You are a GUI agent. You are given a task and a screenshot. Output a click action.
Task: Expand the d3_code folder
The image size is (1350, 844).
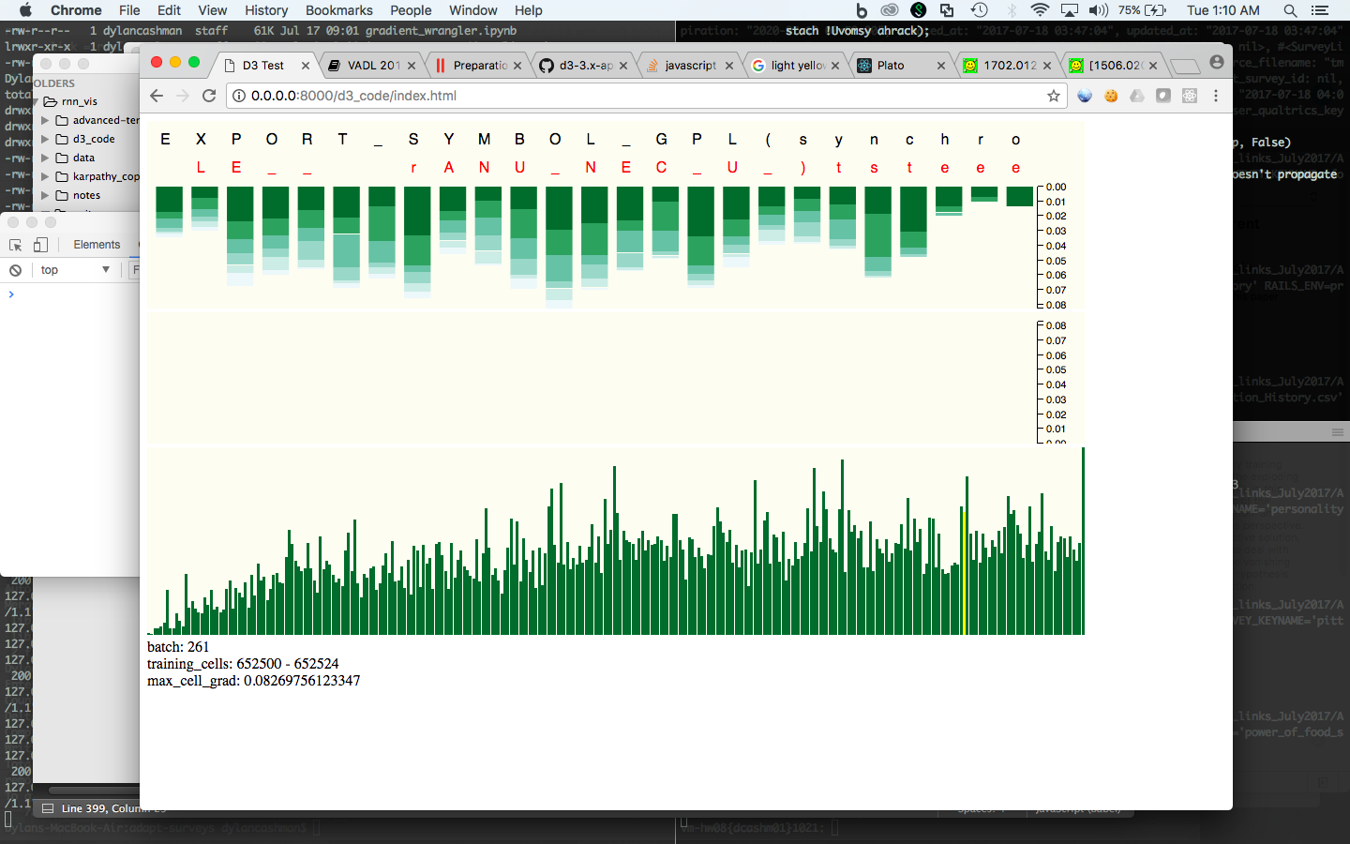coord(45,139)
